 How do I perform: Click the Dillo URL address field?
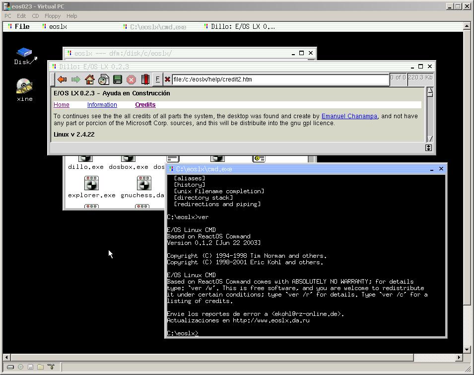click(x=280, y=79)
